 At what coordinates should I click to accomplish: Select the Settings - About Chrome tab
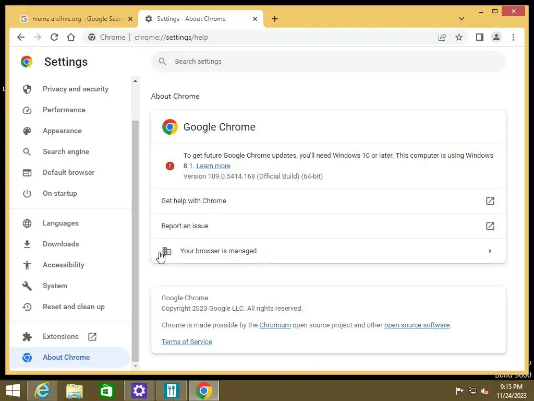pos(200,19)
